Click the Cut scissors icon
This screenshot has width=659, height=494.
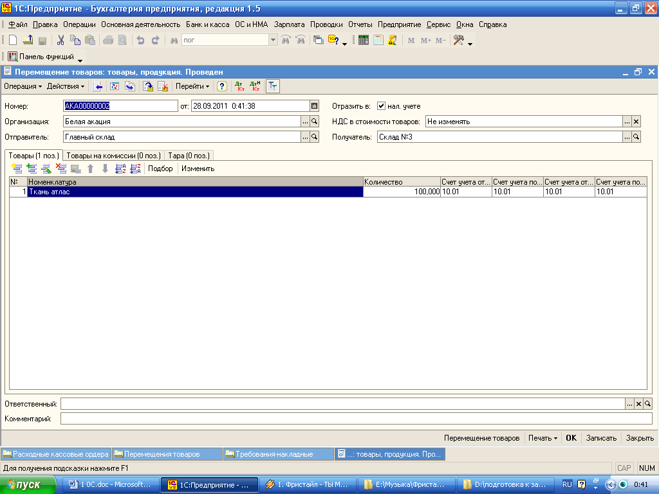coord(60,41)
